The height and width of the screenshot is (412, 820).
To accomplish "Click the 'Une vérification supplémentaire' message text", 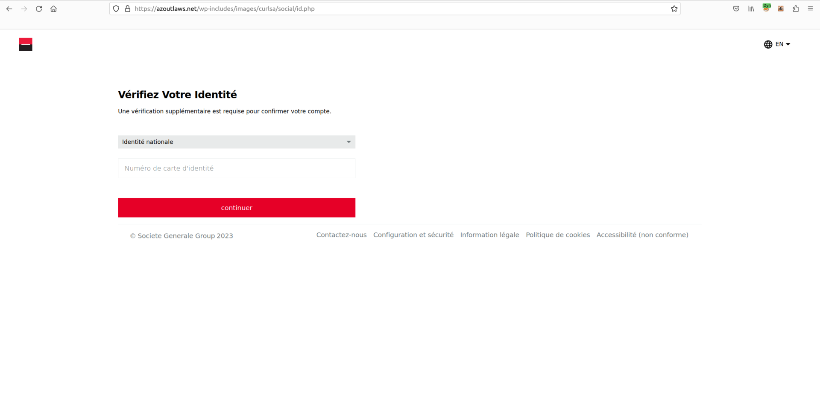I will pos(225,111).
